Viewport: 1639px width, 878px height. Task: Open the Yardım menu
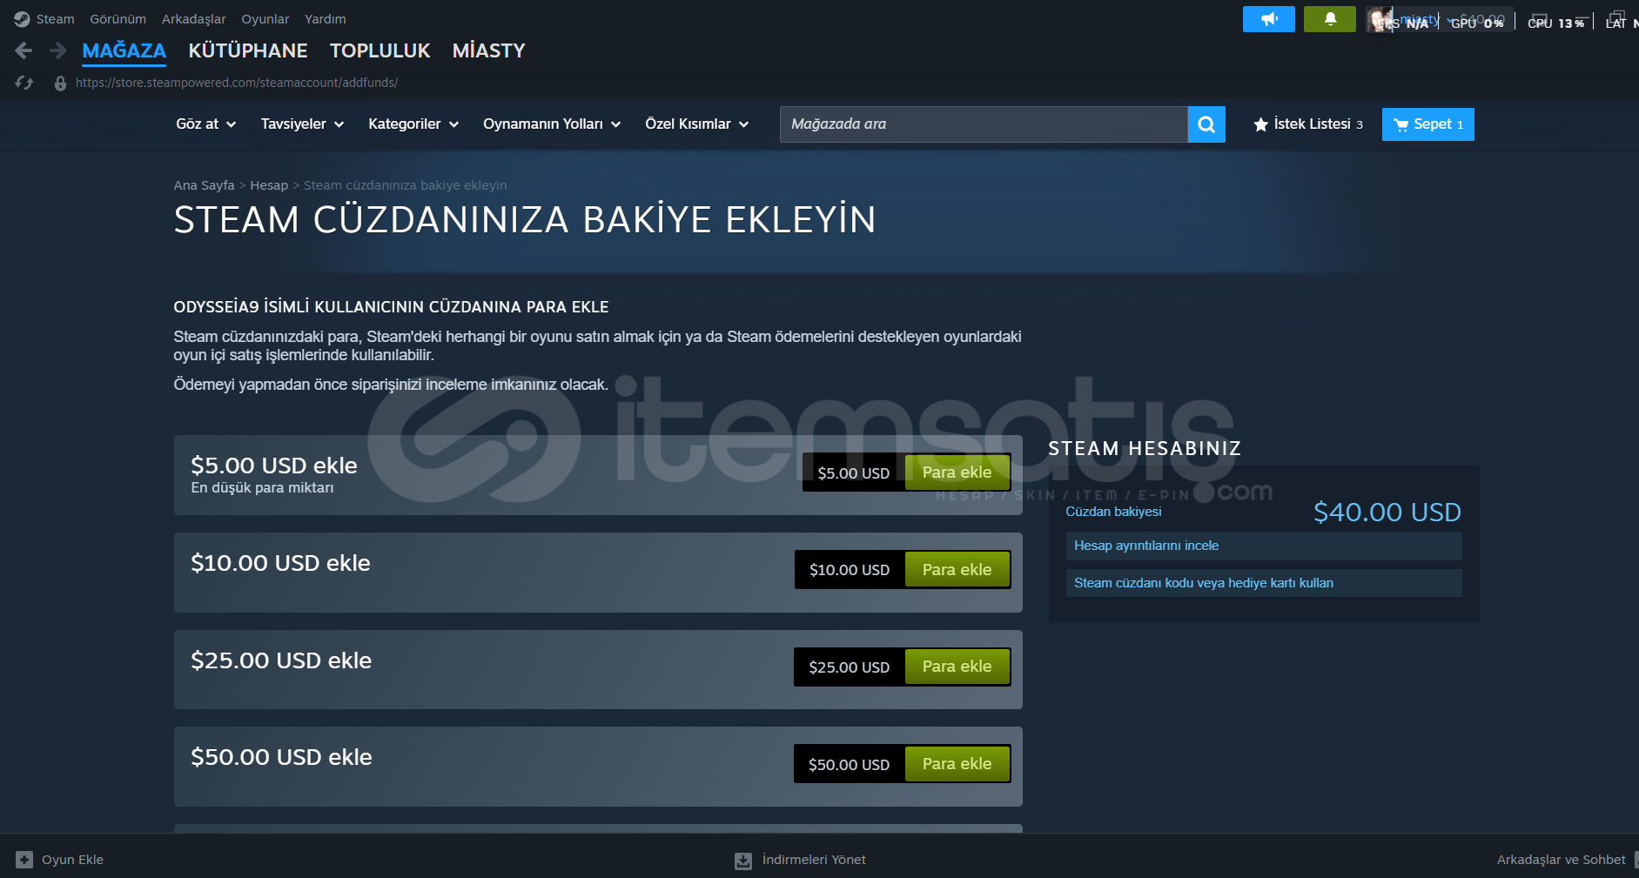pos(326,19)
